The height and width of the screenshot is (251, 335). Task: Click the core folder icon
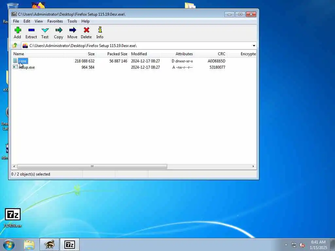tap(15, 61)
